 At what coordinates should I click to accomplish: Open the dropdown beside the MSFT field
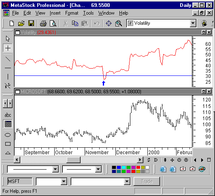point(64,181)
